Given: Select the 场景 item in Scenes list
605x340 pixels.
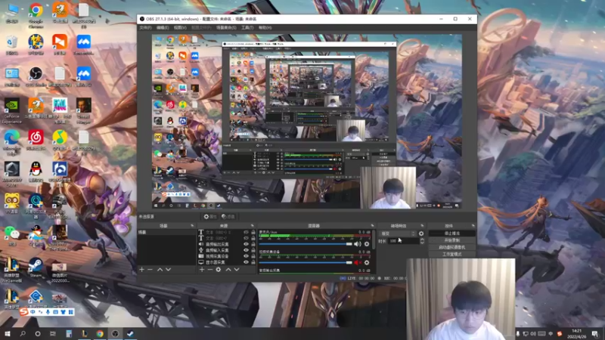Looking at the screenshot, I should pos(166,233).
